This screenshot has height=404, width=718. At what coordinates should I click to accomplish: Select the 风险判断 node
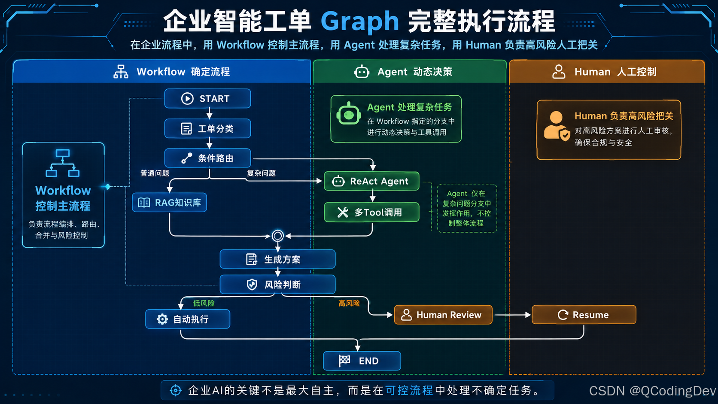coord(277,285)
